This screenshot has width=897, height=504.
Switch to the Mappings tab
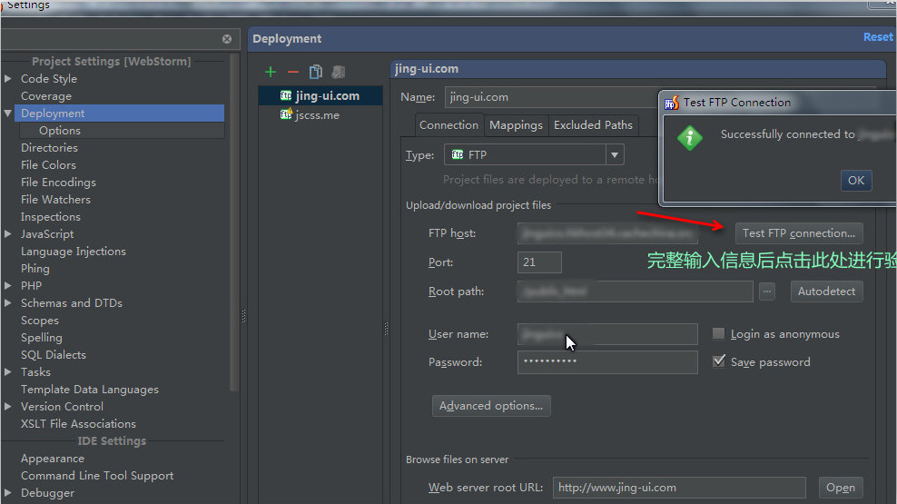click(x=516, y=125)
